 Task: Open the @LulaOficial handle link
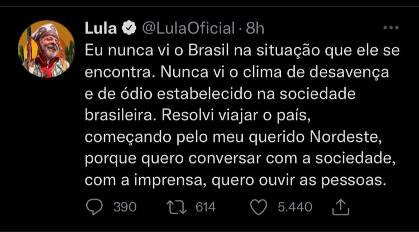[x=188, y=28]
